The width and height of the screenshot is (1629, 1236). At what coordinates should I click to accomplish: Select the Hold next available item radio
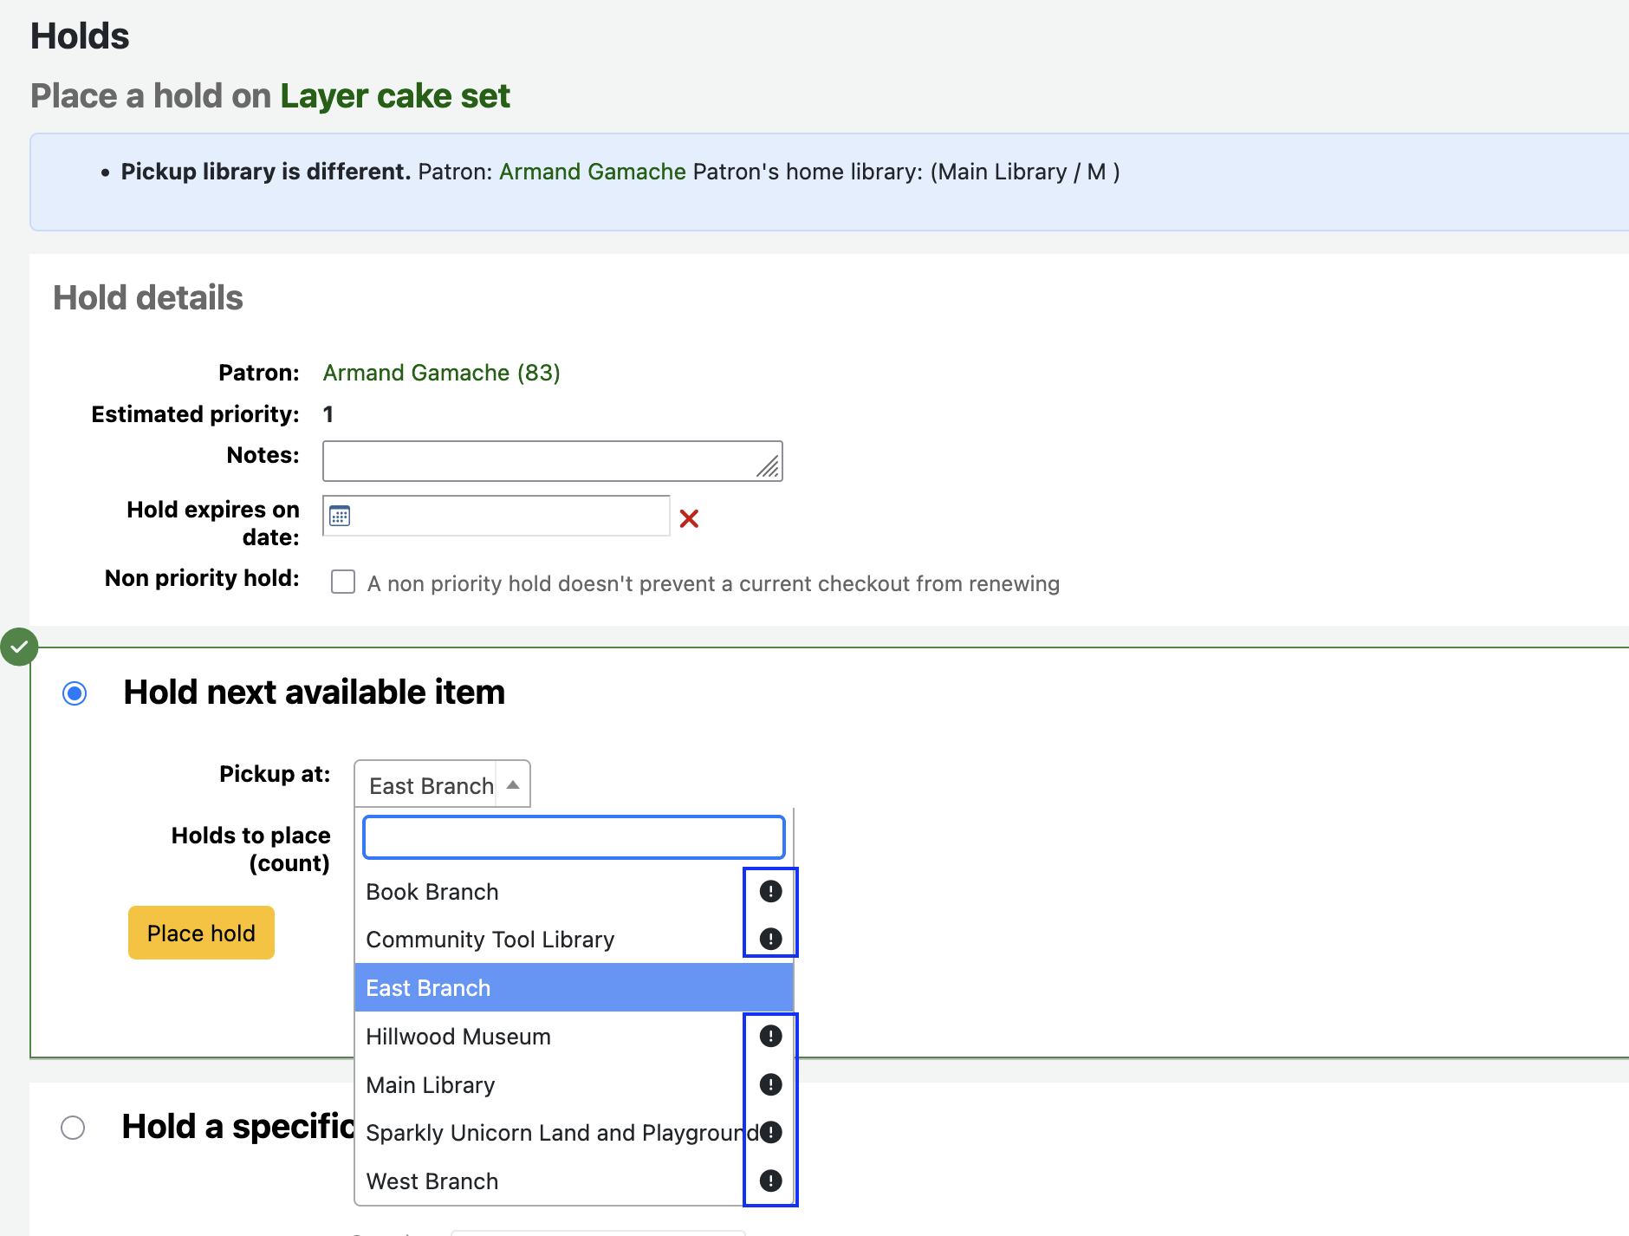(x=75, y=693)
